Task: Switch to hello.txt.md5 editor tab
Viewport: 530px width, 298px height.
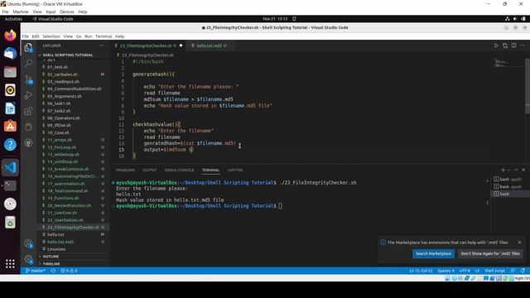Action: 209,46
